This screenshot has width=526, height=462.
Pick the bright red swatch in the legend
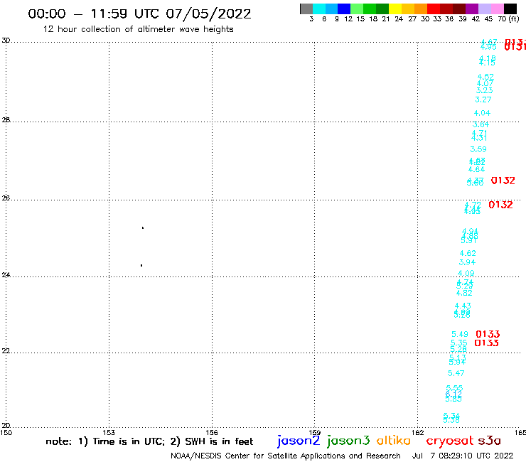pyautogui.click(x=434, y=9)
